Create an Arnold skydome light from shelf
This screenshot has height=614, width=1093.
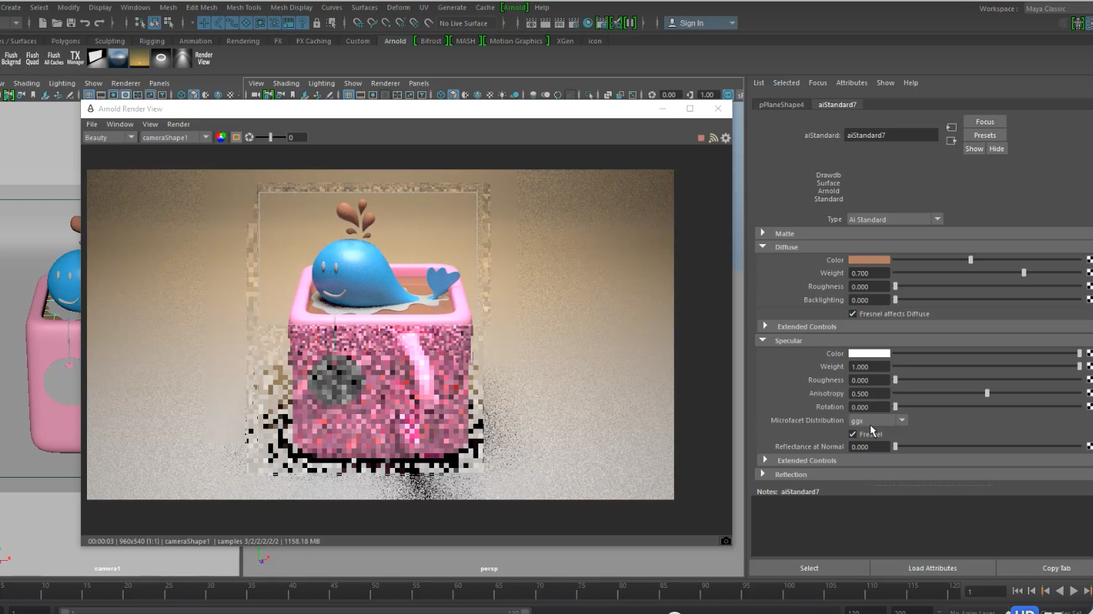click(118, 58)
